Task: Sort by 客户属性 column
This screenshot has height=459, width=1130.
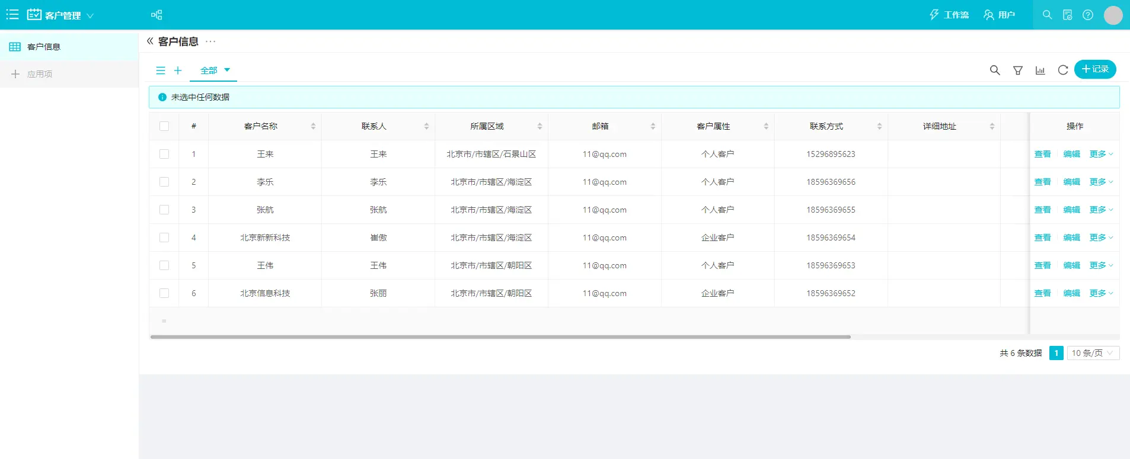Action: (766, 126)
